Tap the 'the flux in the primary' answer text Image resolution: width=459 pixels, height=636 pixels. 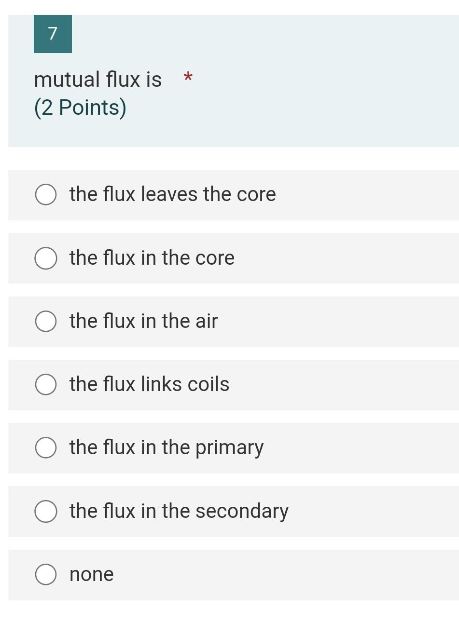(x=167, y=447)
